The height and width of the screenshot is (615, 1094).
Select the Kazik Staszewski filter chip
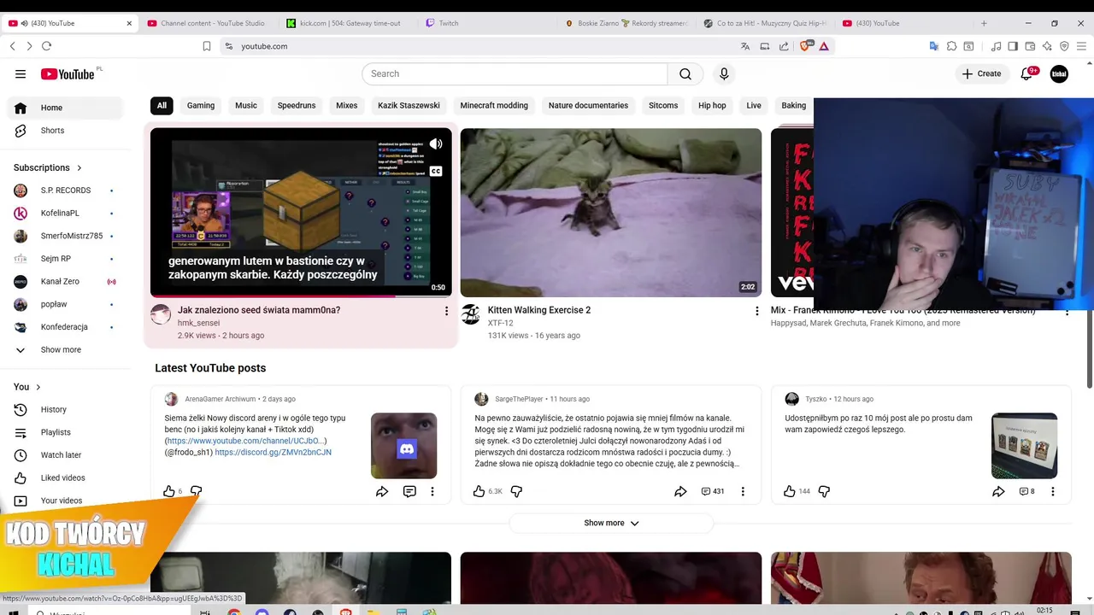click(x=409, y=105)
